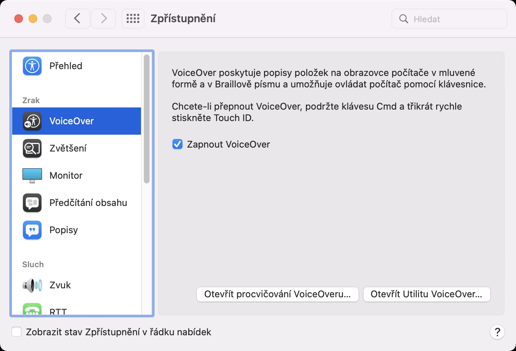Go back with the left chevron

pos(77,19)
